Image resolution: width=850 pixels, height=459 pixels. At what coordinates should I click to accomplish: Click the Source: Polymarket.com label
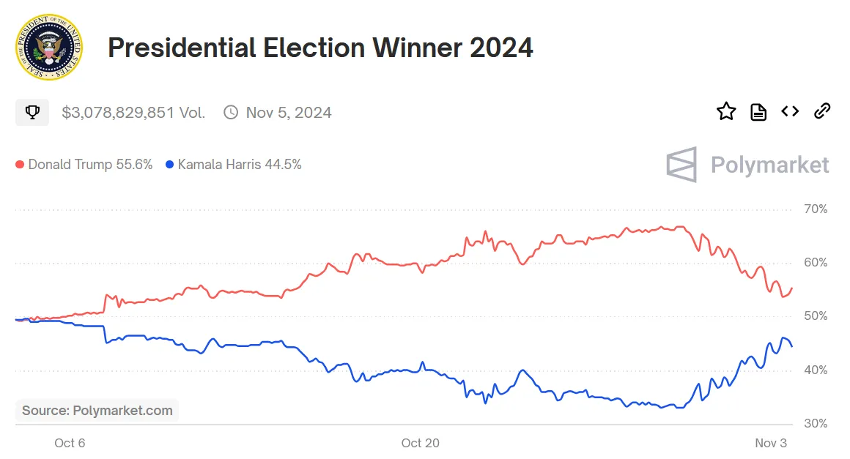click(x=97, y=411)
